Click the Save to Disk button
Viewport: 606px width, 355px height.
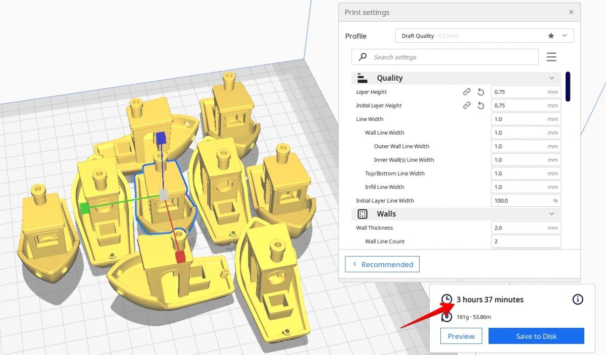point(536,336)
